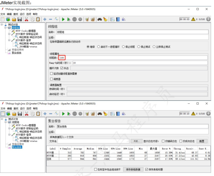Click Start no pauses icon in top window
This screenshot has height=176, width=214.
[69, 19]
